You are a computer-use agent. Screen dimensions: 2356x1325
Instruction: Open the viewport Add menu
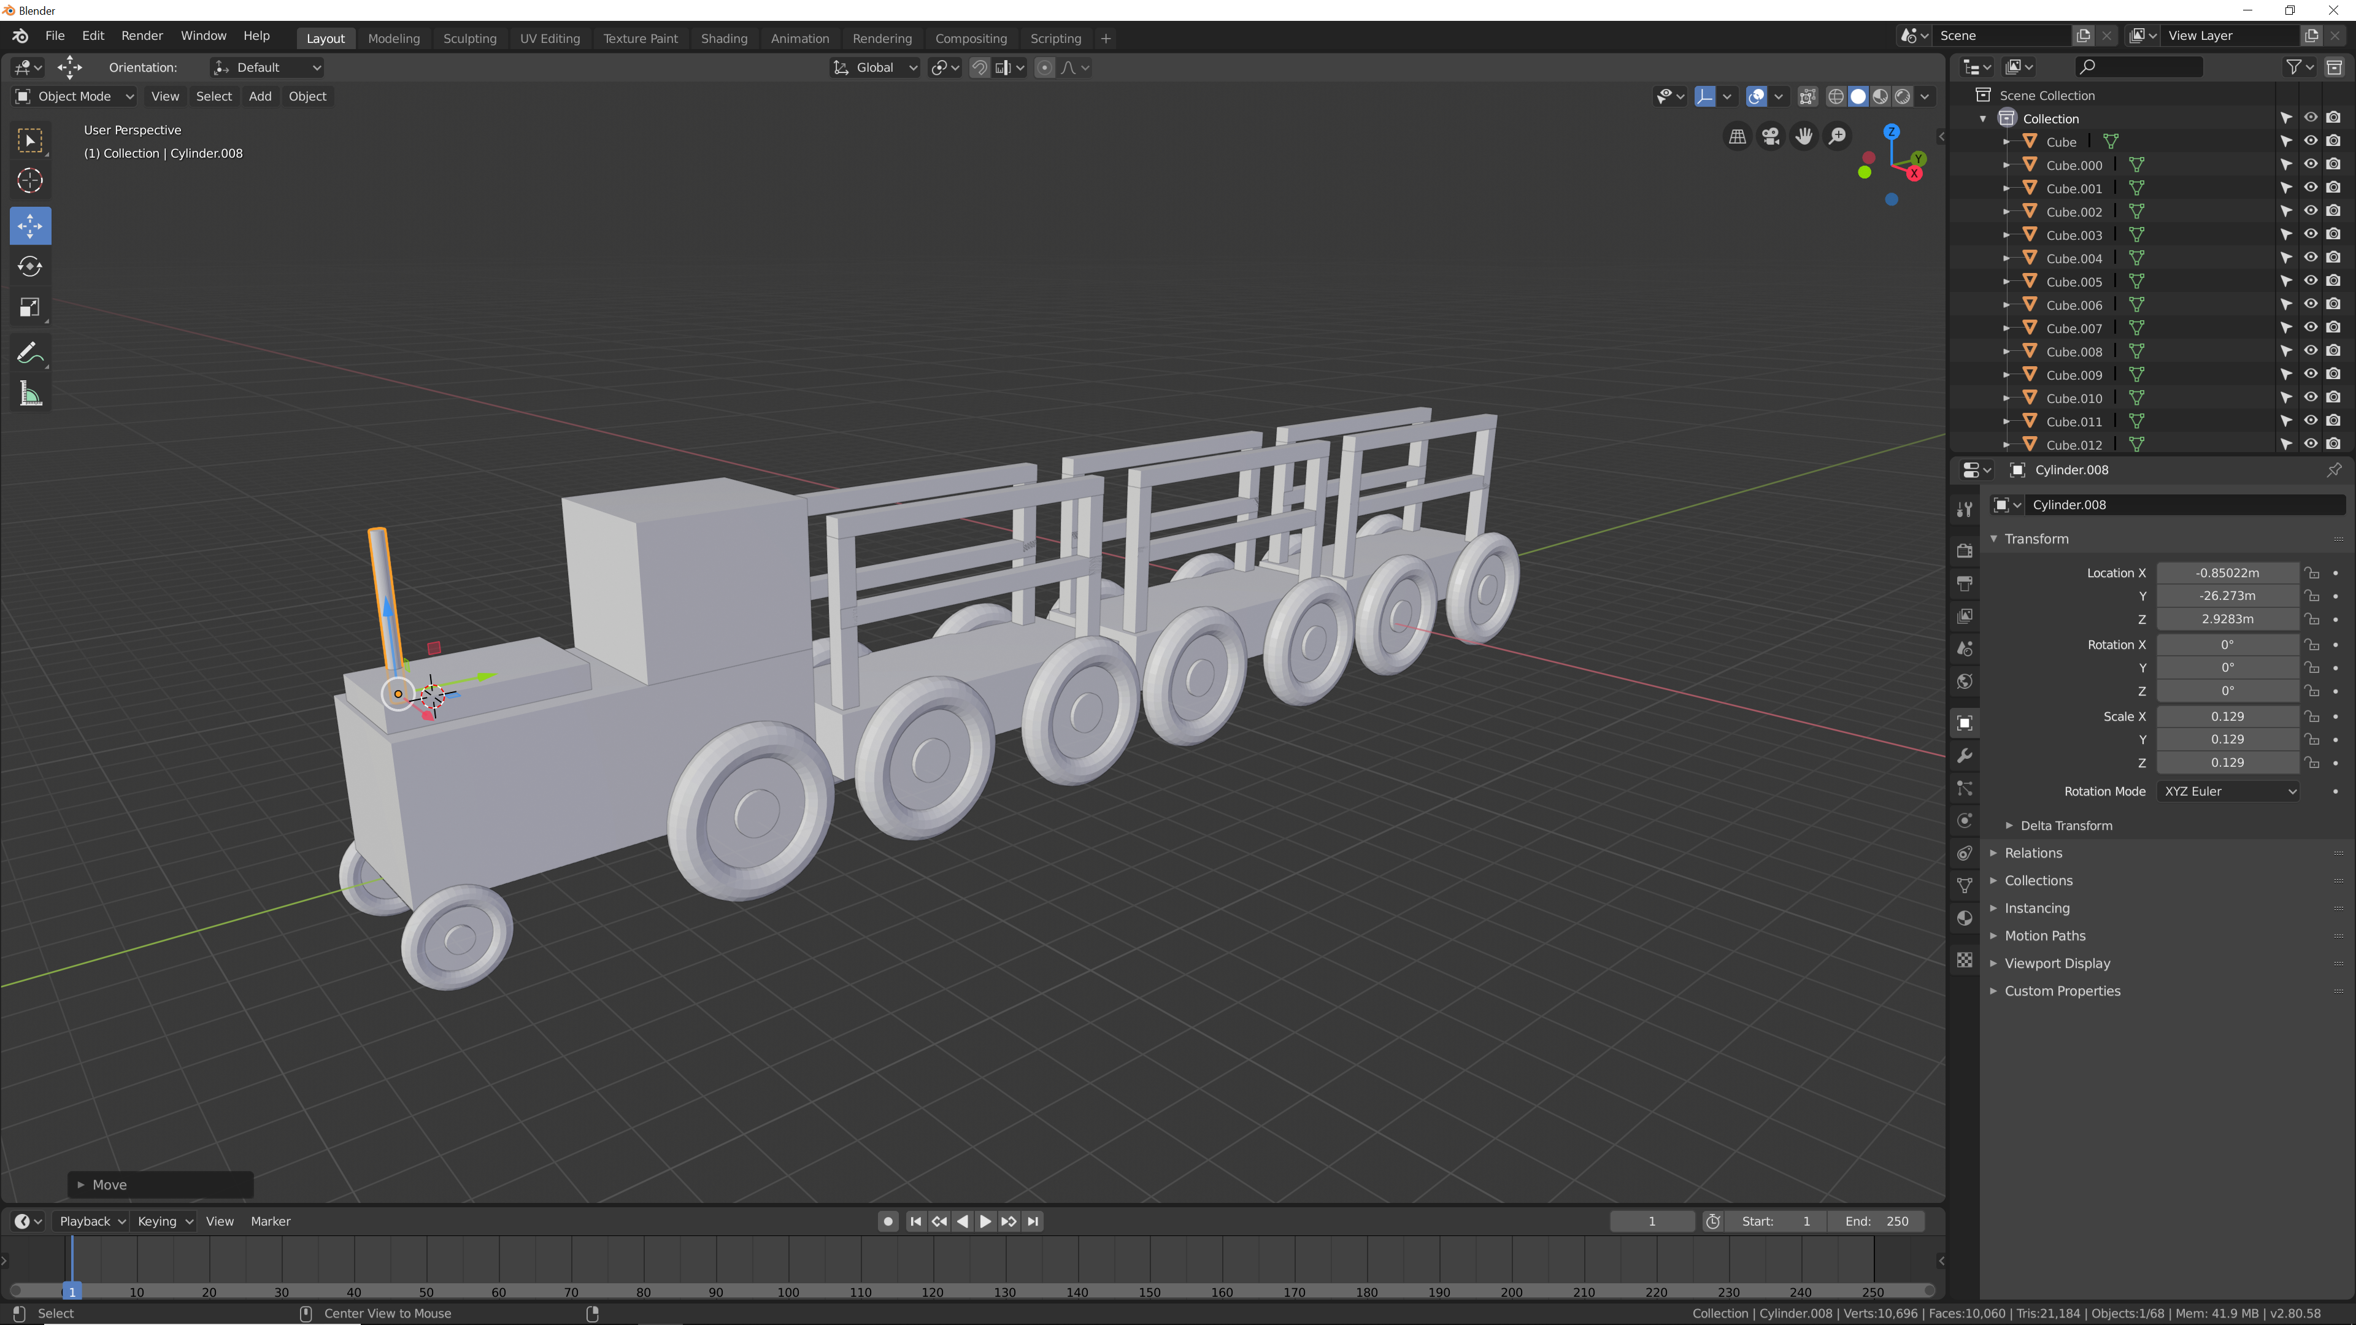coord(260,96)
